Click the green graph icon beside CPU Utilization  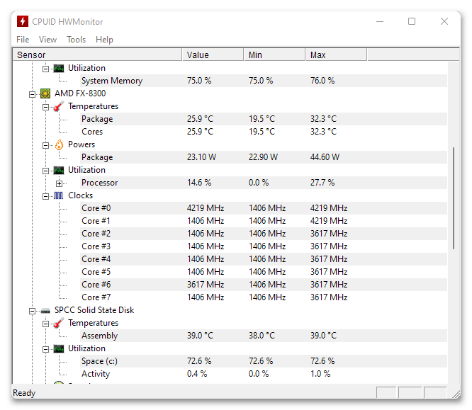tap(59, 170)
